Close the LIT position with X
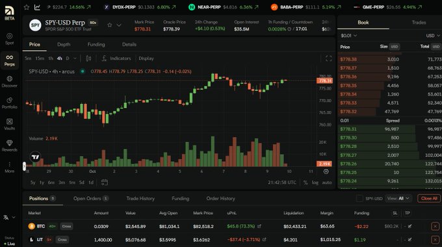This screenshot has height=247, width=442. click(x=435, y=240)
